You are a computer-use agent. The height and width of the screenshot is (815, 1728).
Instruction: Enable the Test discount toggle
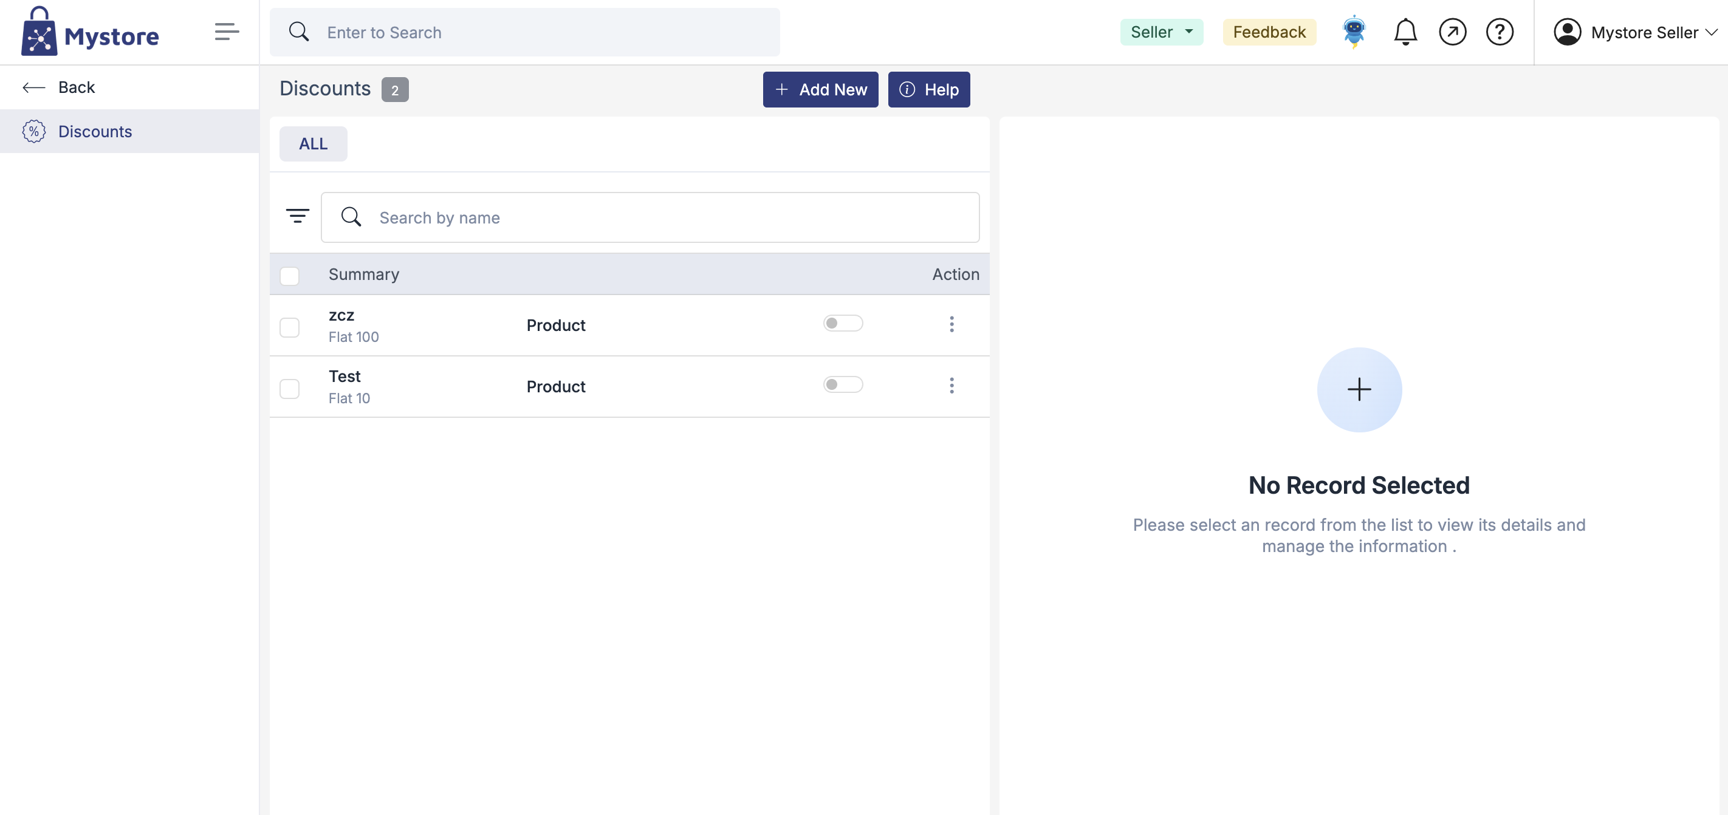843,384
